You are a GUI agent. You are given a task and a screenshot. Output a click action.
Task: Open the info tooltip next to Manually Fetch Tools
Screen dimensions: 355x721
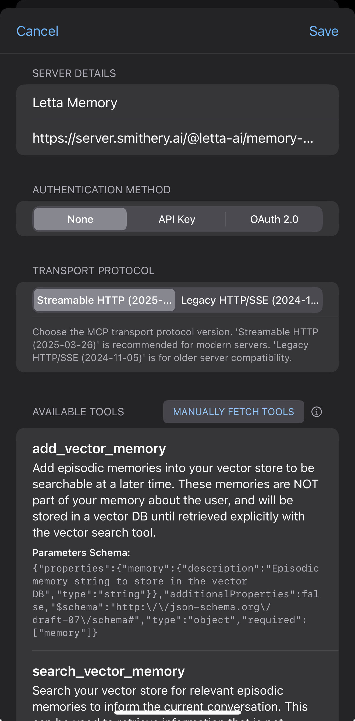click(x=317, y=411)
